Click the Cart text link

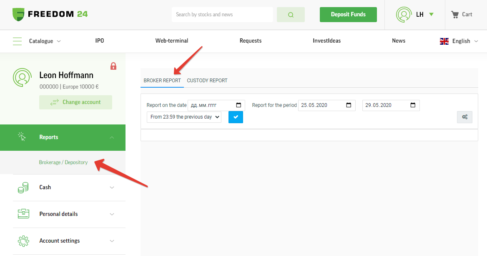[467, 14]
